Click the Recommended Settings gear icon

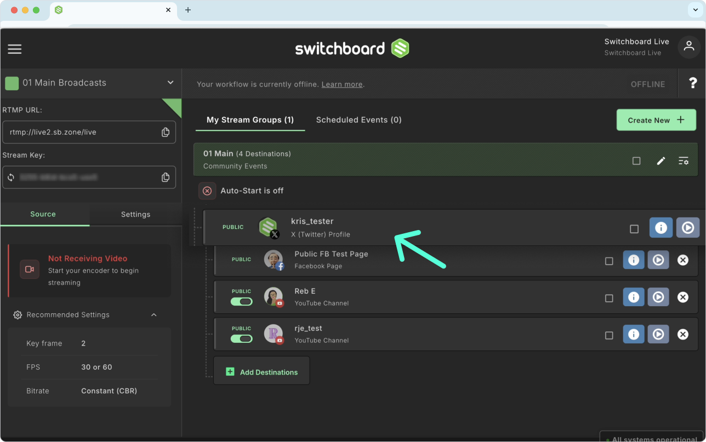pyautogui.click(x=18, y=315)
